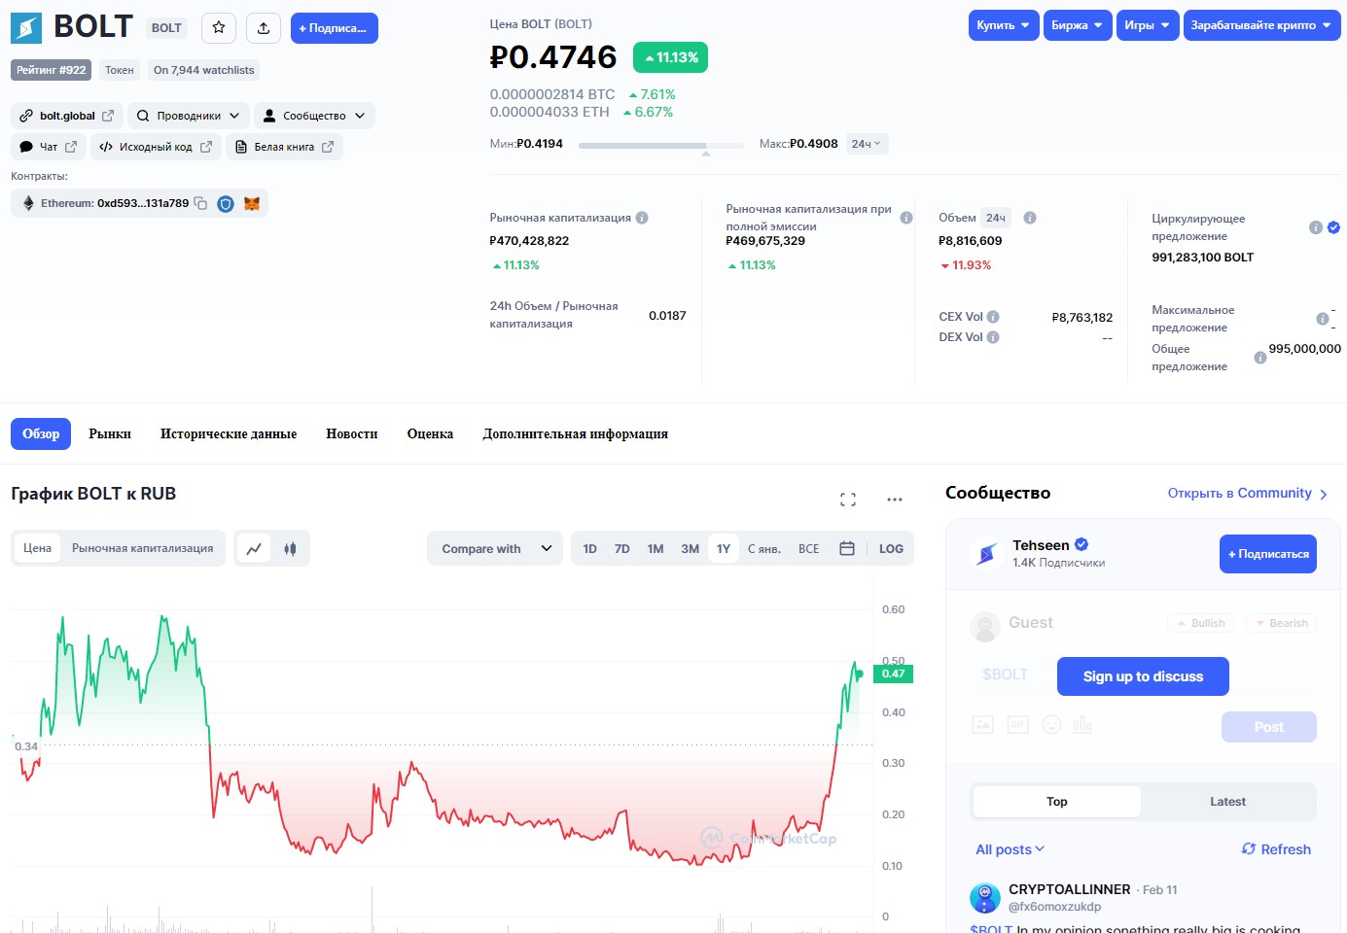Click current price 0.47 chart marker
Viewport: 1347px width, 933px height.
click(x=893, y=674)
